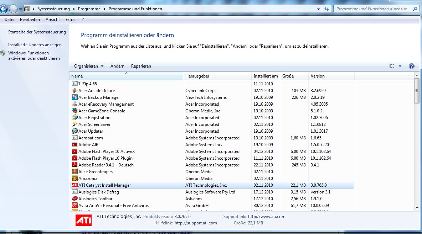Click the Adobe AIR icon

click(x=75, y=144)
